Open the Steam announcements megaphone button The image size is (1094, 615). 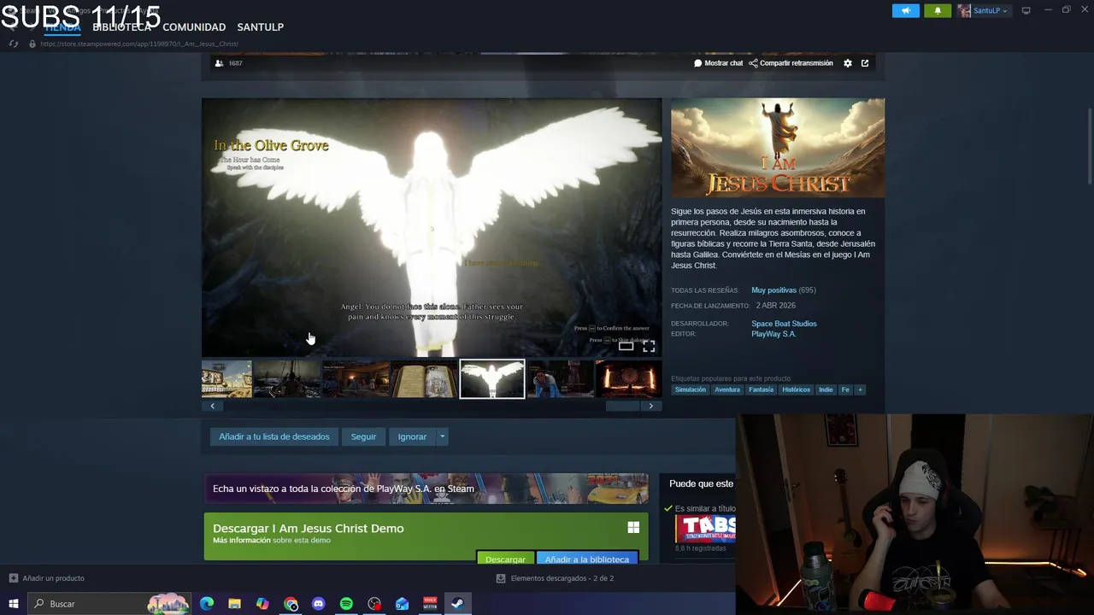coord(906,10)
